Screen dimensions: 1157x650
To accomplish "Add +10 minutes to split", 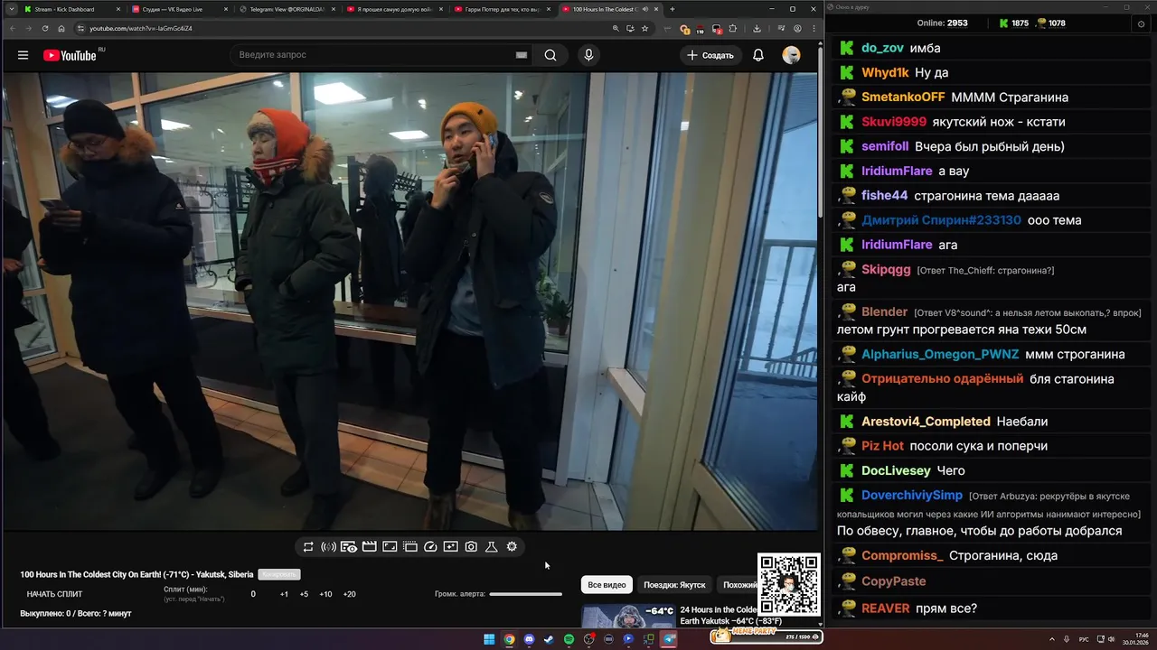I will 325,594.
